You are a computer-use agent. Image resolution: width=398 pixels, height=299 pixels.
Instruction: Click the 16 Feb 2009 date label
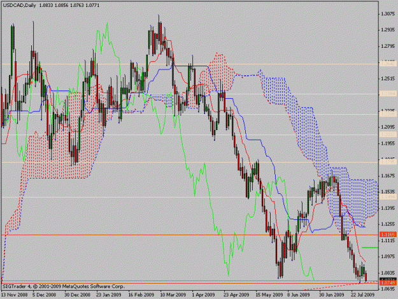click(x=141, y=295)
